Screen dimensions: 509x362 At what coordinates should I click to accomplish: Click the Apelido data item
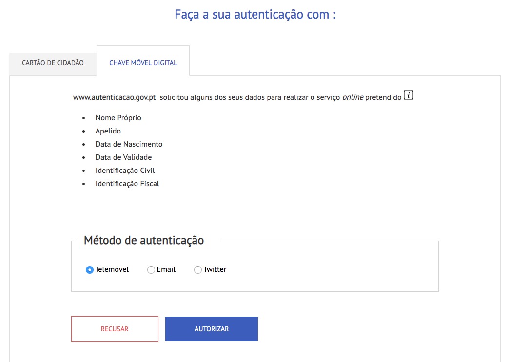coord(108,131)
